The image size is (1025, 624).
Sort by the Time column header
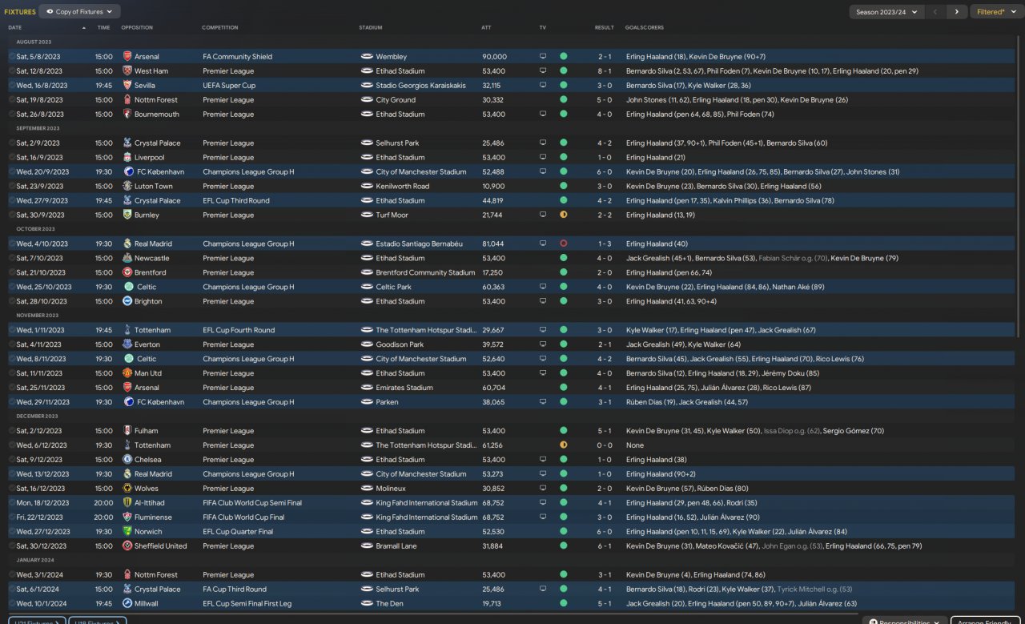(x=104, y=27)
